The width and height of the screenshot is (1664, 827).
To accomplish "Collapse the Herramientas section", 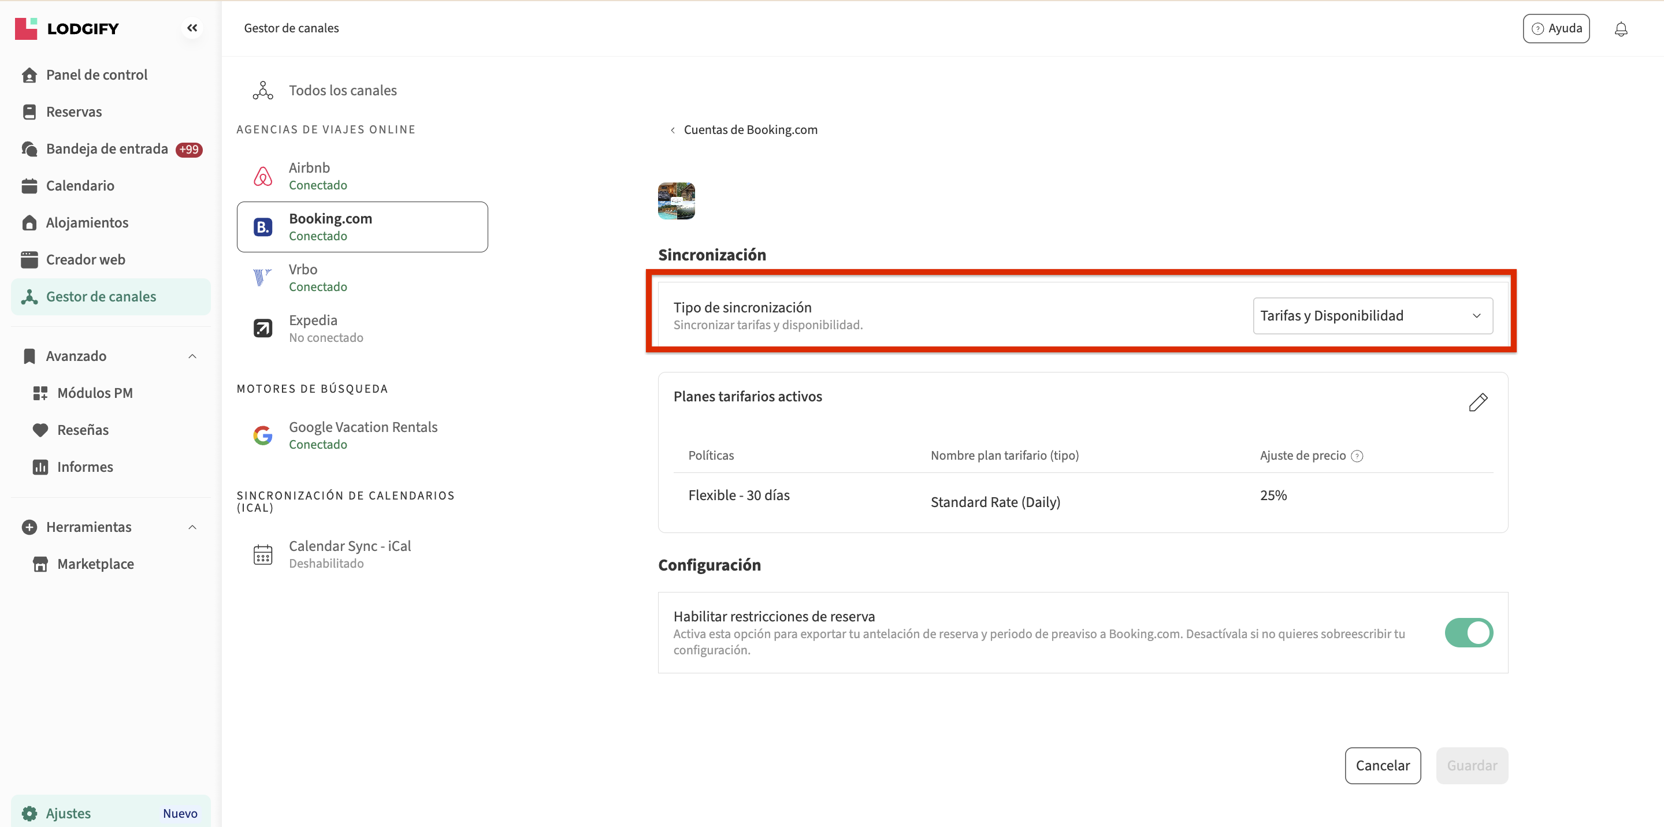I will point(192,527).
